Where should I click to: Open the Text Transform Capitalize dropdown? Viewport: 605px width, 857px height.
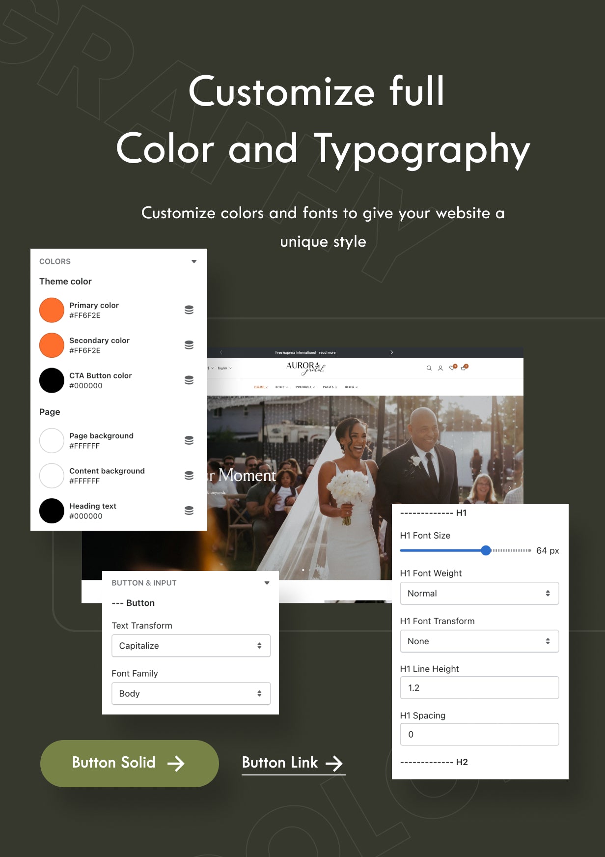191,646
